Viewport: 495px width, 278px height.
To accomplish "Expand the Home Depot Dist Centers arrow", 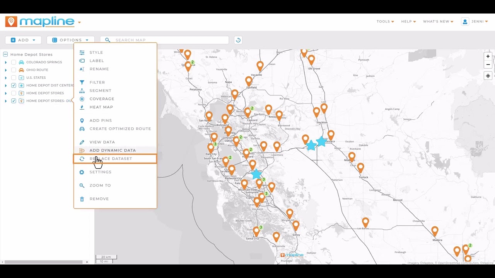I will (x=5, y=85).
